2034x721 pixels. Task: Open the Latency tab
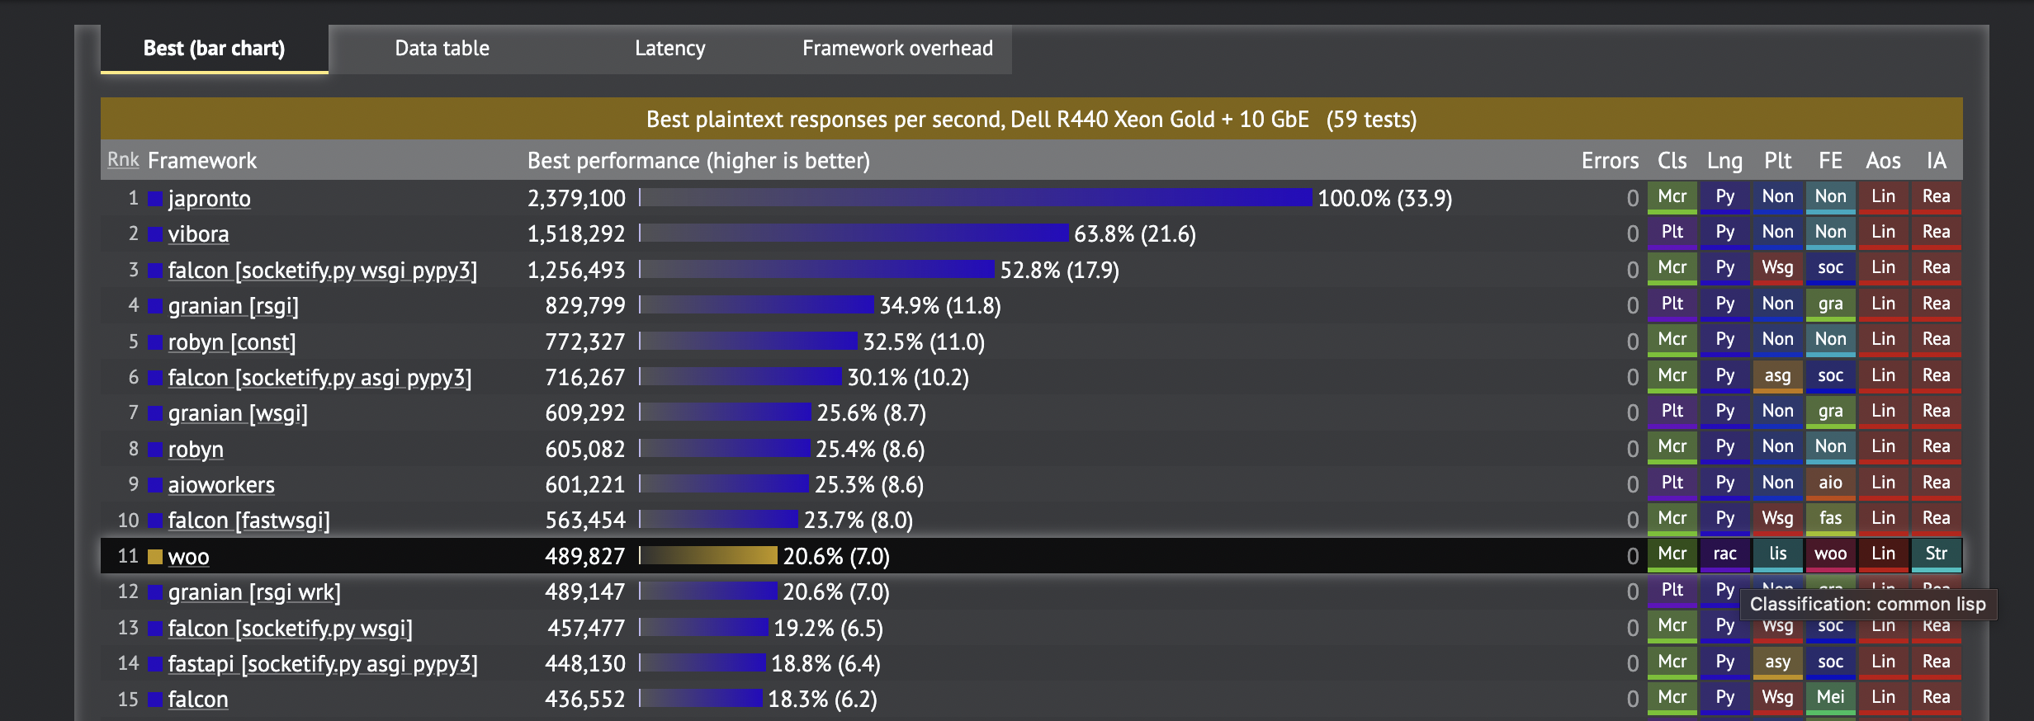[x=669, y=48]
